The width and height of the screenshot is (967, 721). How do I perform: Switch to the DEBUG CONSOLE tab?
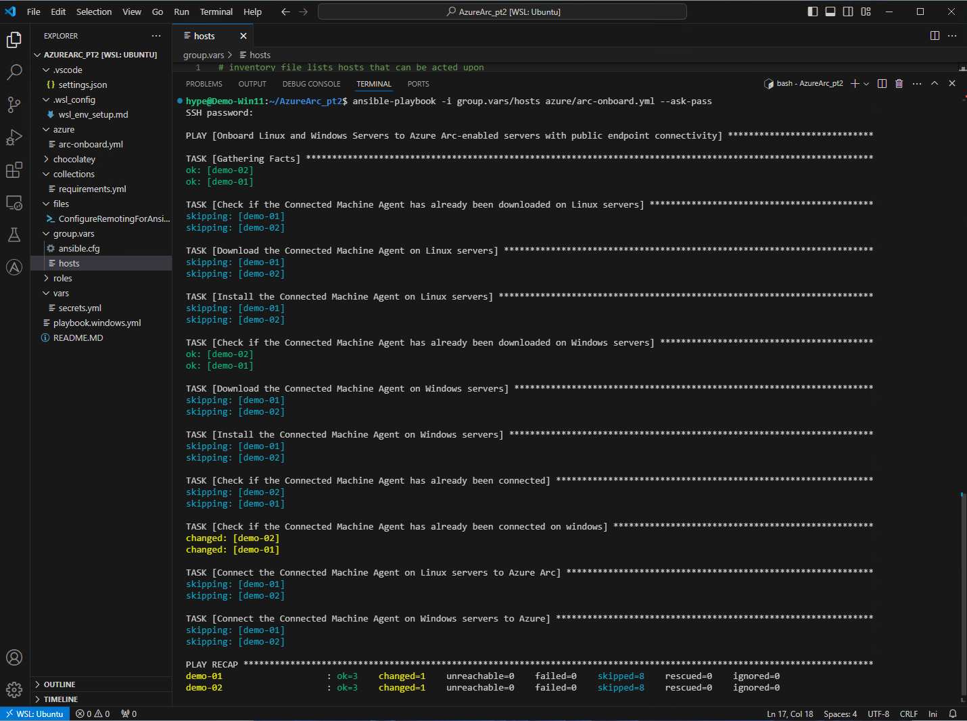311,84
